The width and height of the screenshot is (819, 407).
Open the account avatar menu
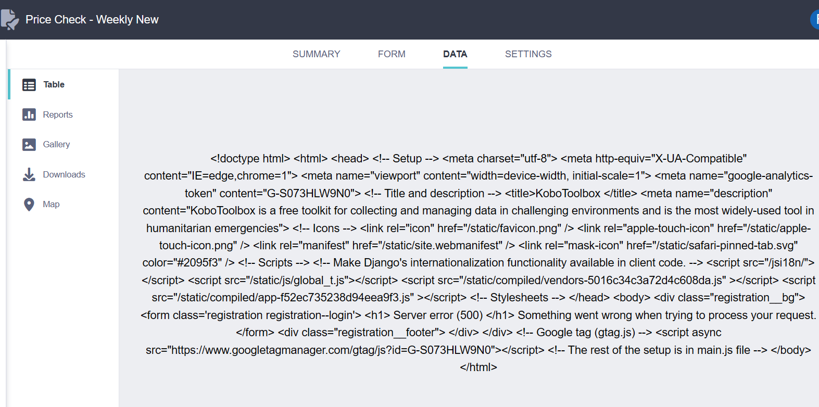pyautogui.click(x=815, y=20)
